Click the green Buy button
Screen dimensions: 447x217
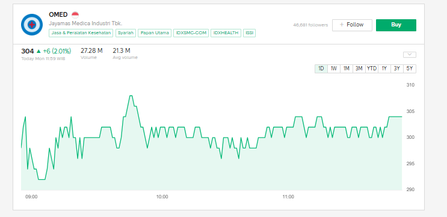click(396, 25)
